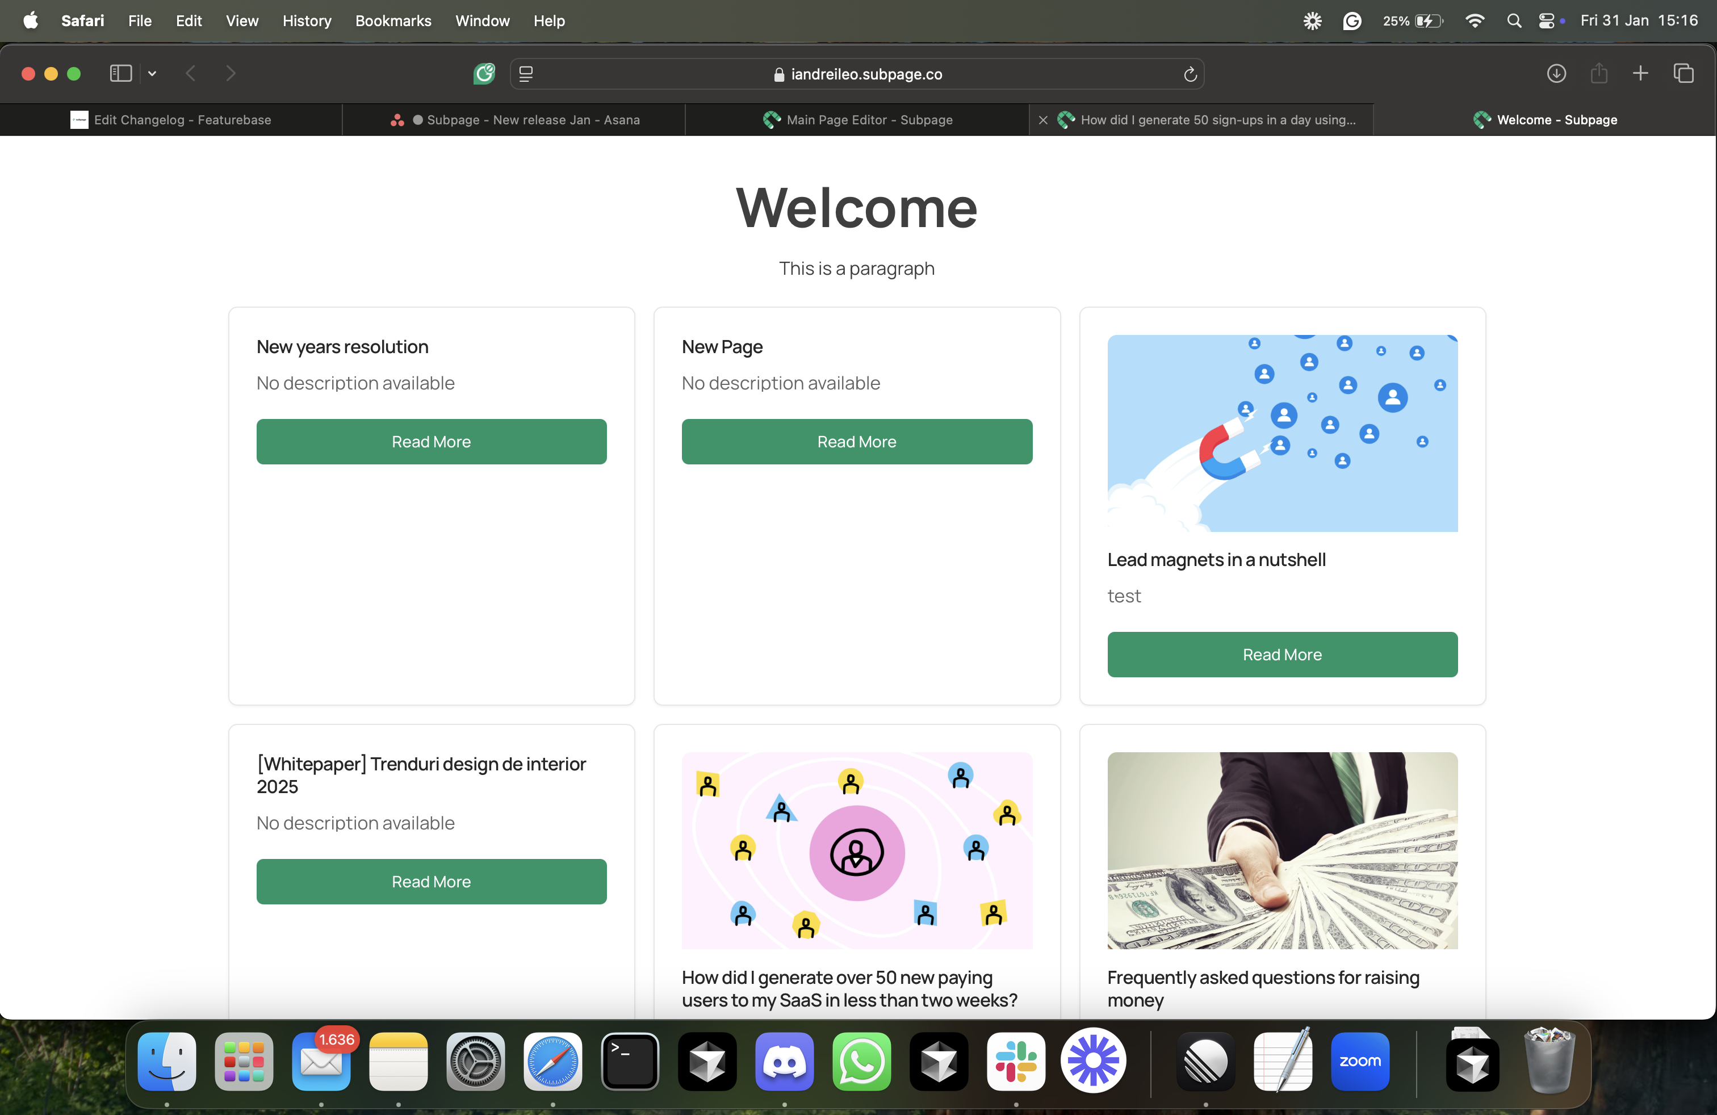Click Read More under New Page

point(857,441)
